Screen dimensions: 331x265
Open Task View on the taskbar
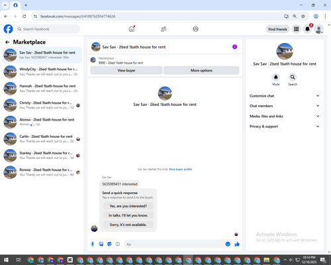[19, 260]
